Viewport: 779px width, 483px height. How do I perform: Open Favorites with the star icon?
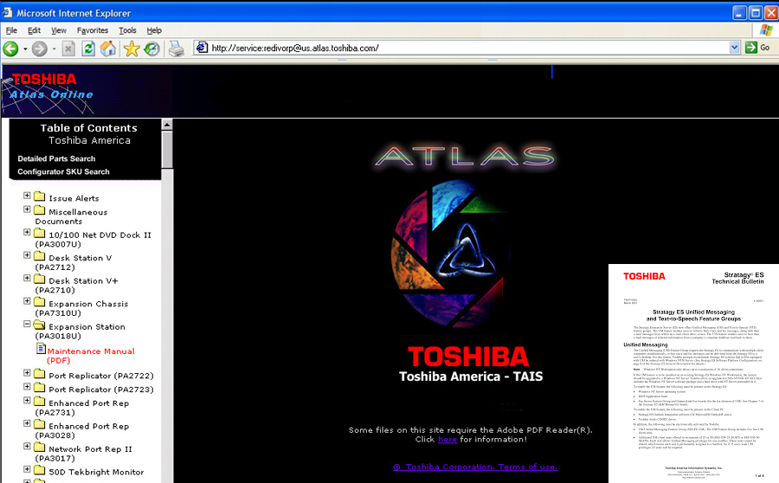tap(132, 48)
